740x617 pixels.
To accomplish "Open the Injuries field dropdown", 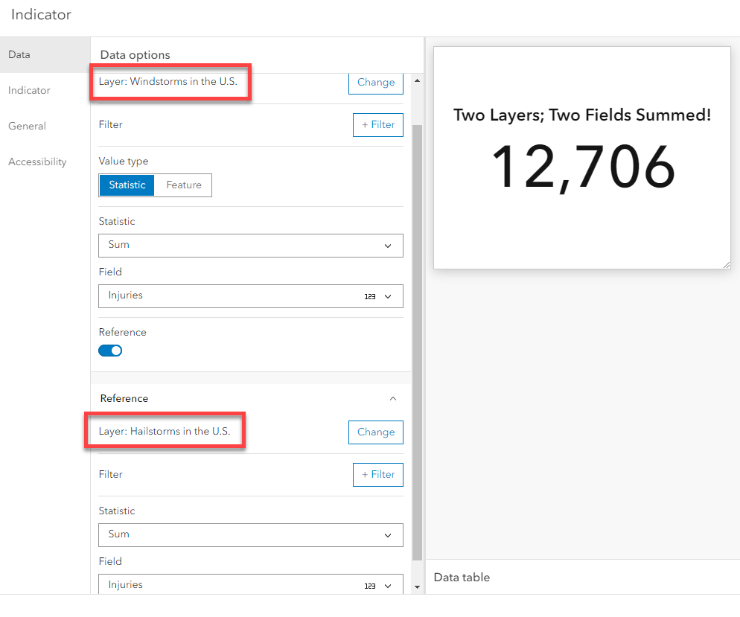I will tap(251, 295).
